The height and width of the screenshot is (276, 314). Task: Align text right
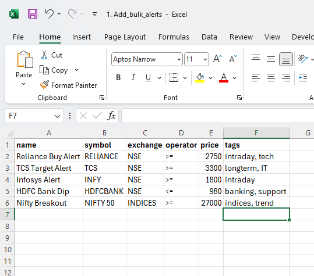(x=286, y=77)
